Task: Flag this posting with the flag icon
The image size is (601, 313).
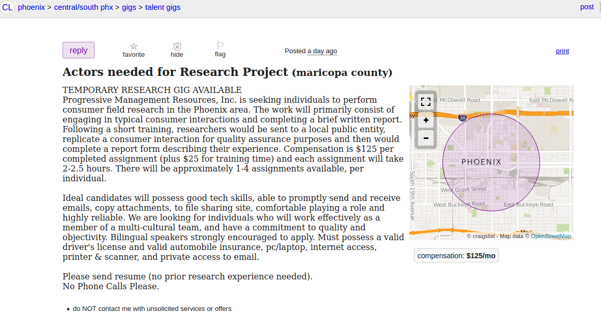Action: click(x=220, y=45)
